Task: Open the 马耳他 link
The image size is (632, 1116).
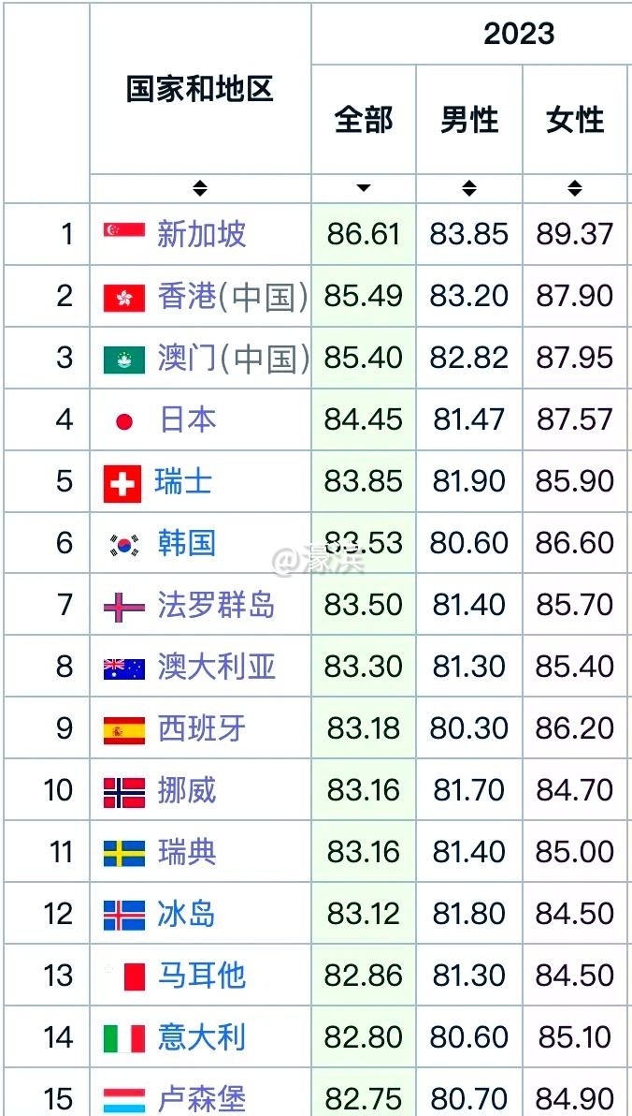Action: [202, 976]
